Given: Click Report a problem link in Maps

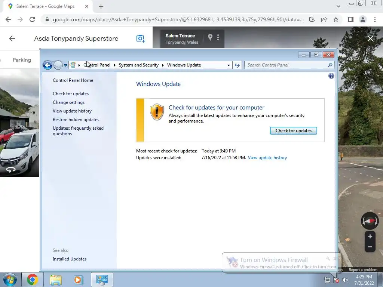Looking at the screenshot, I should point(363,270).
